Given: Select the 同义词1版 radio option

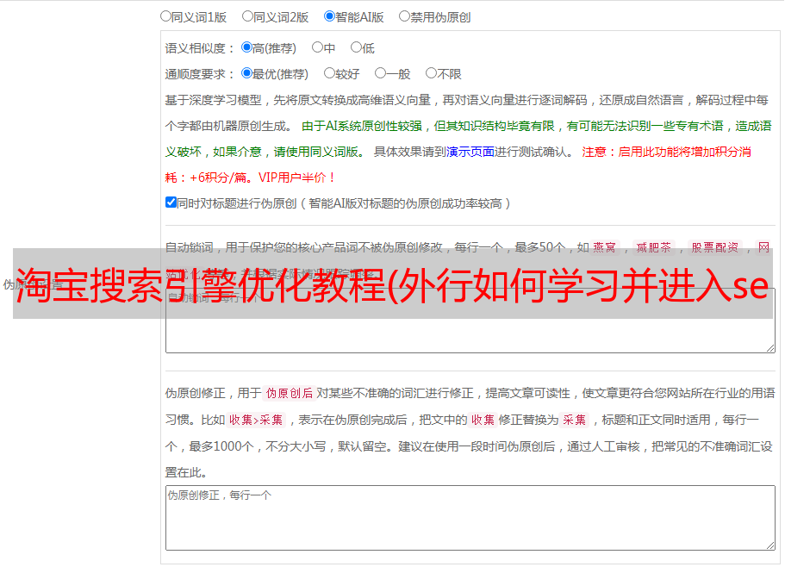Looking at the screenshot, I should 165,16.
